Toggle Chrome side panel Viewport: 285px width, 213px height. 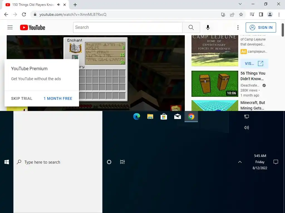pos(261,14)
